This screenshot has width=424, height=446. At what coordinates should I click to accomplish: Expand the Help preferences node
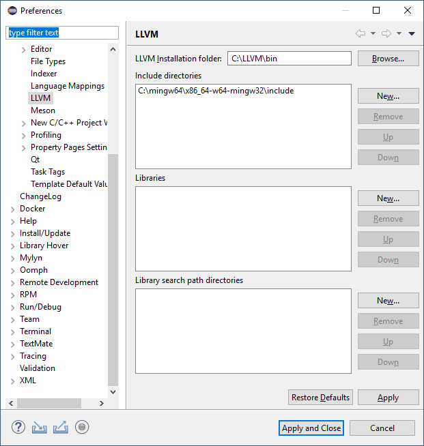(13, 222)
